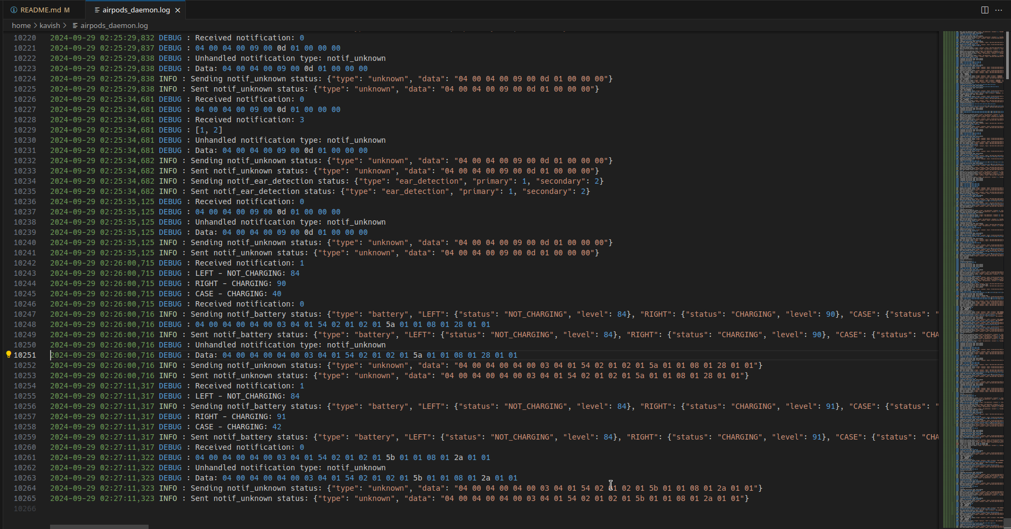1011x529 pixels.
Task: Click line number 10220 in the gutter
Action: (25, 37)
